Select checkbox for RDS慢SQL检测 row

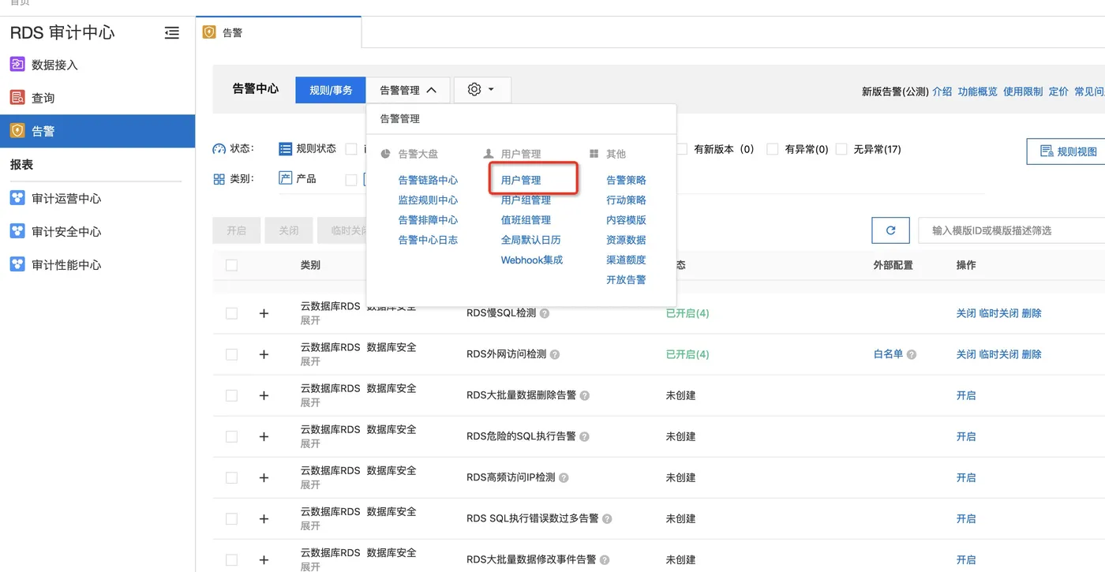(231, 313)
